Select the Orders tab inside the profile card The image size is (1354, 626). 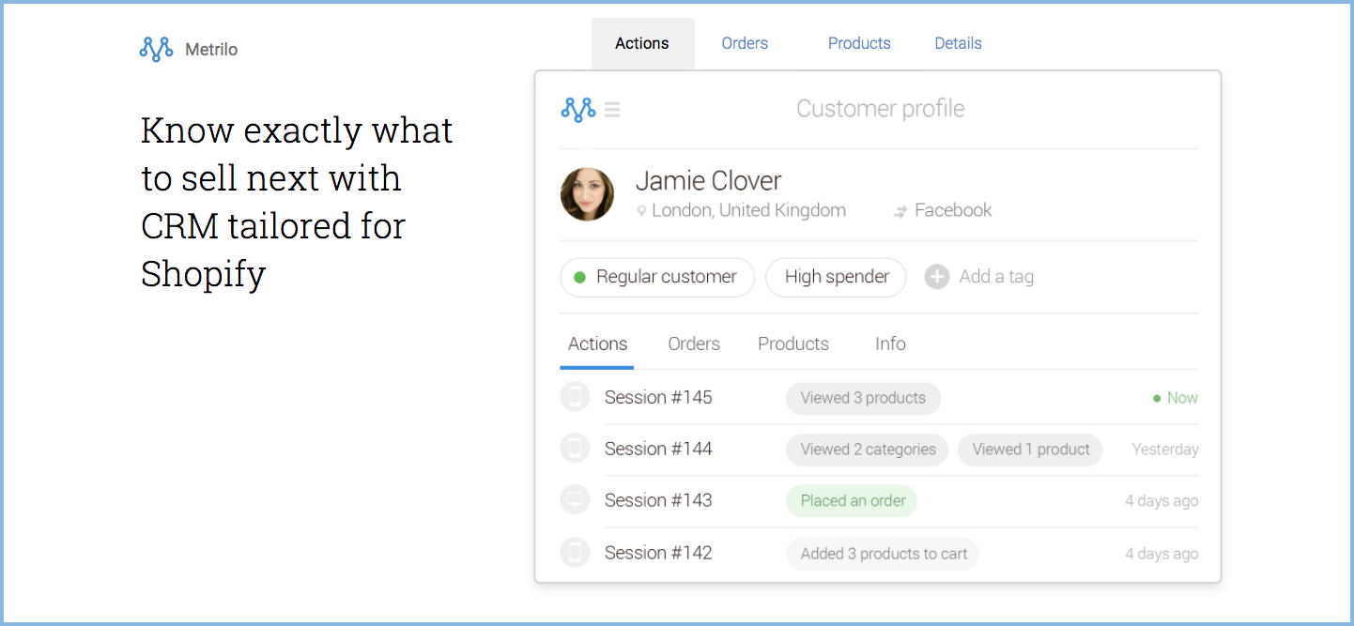694,344
